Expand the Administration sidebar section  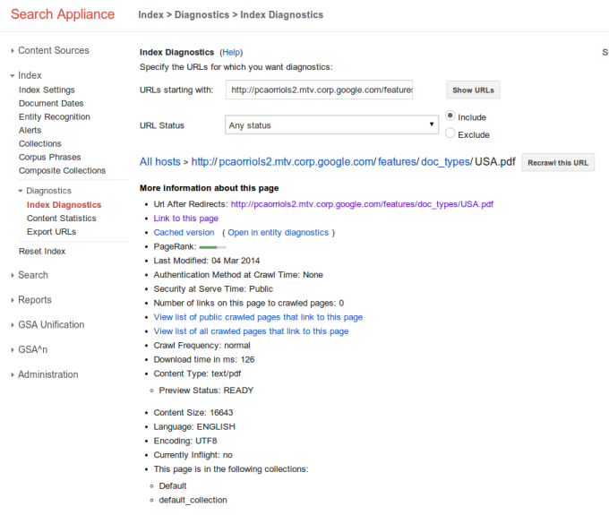tap(47, 374)
